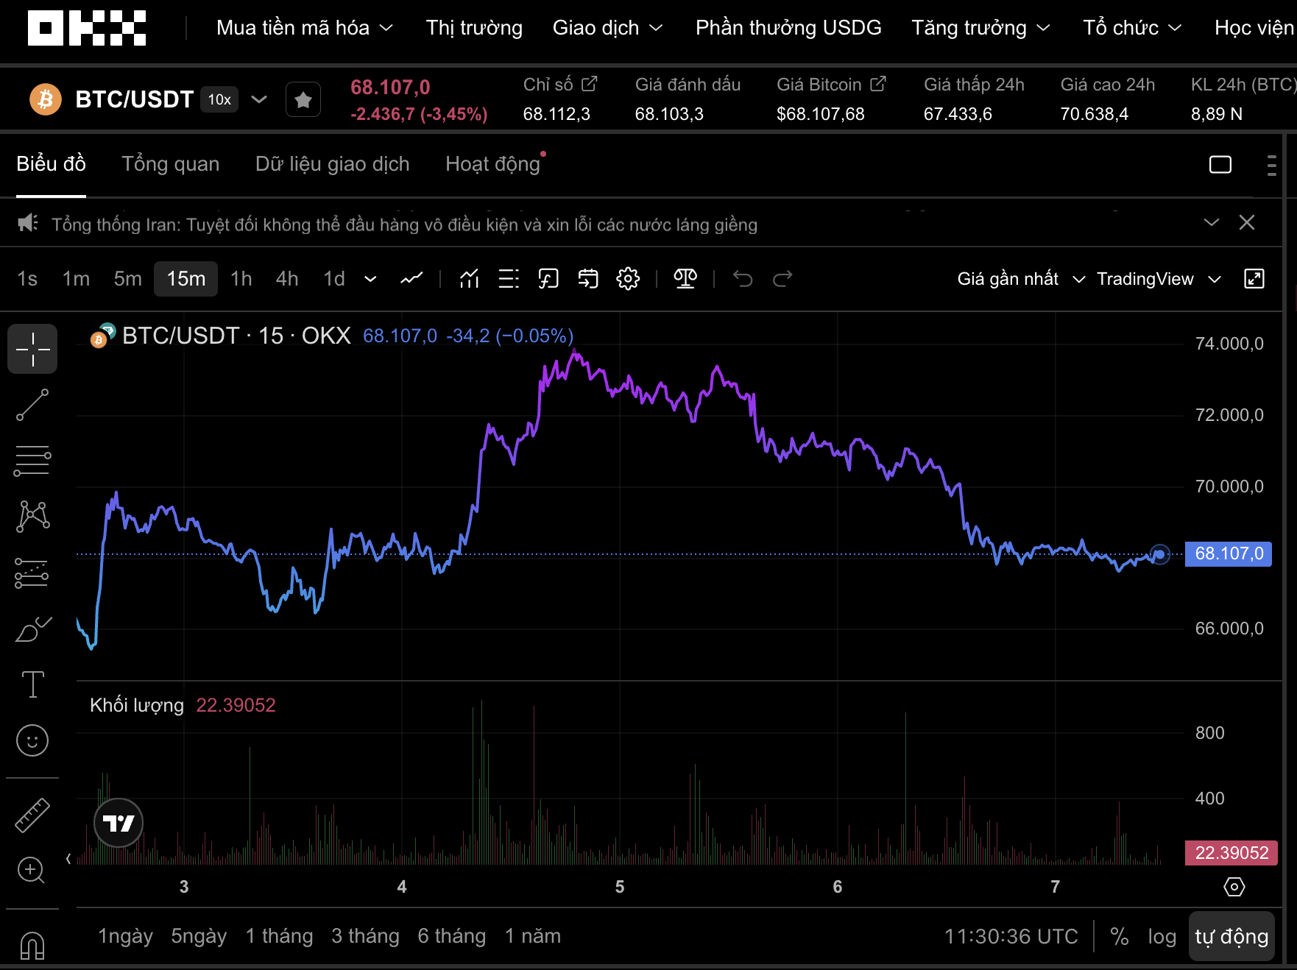Open the emoji sticker tool
Viewport: 1297px width, 970px height.
pos(32,740)
